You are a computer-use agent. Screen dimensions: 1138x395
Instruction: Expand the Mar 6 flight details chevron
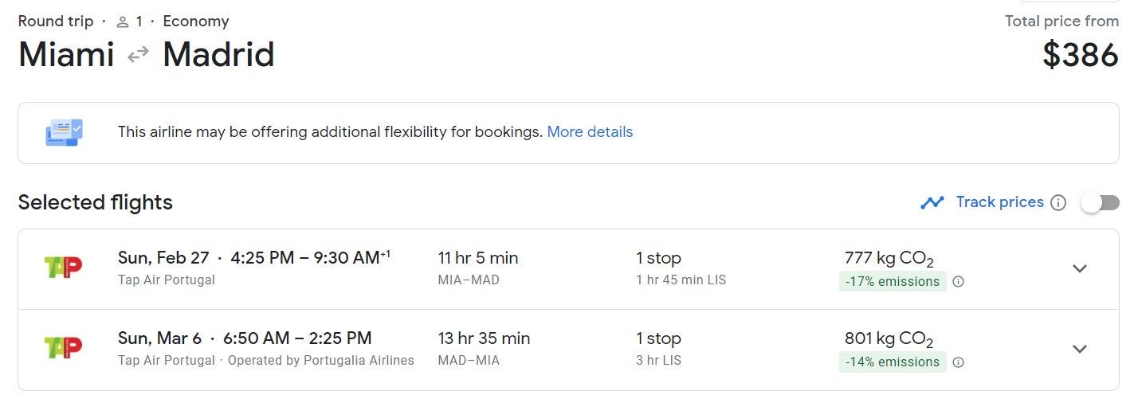pyautogui.click(x=1080, y=349)
